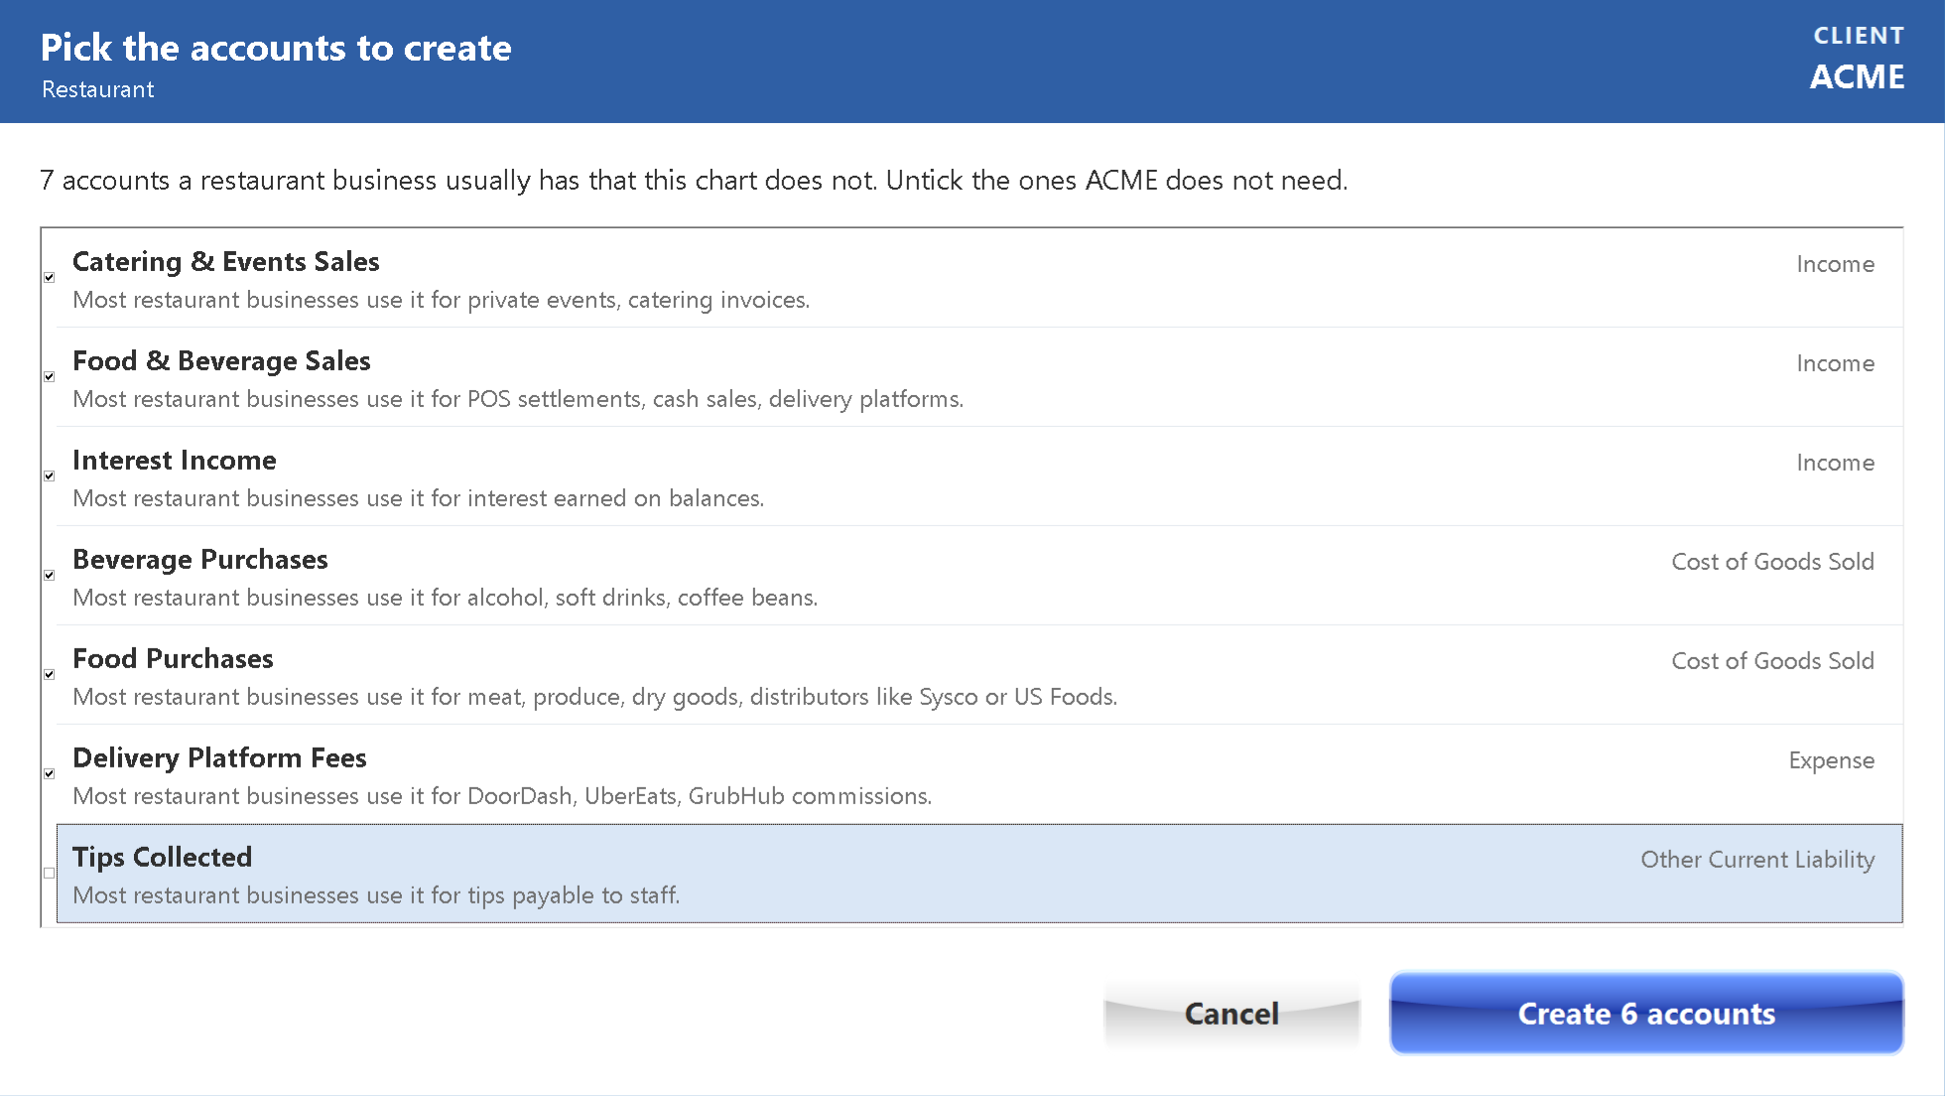This screenshot has width=1945, height=1096.
Task: Click the 'POS settlements, cash sales' description
Action: click(518, 399)
